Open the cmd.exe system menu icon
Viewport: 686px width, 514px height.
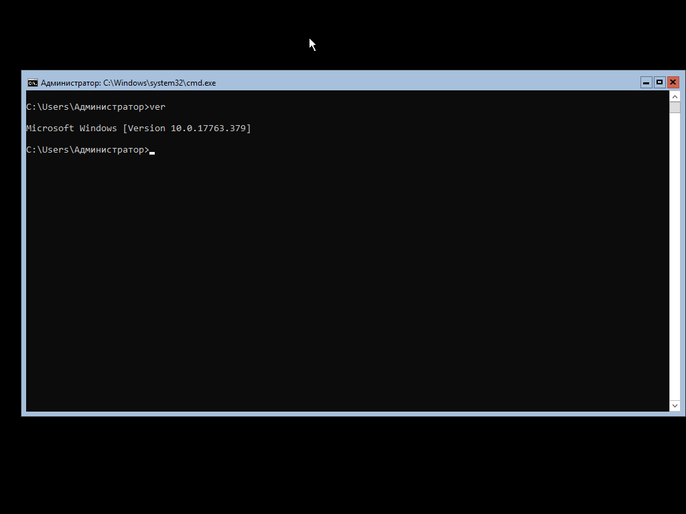pyautogui.click(x=32, y=83)
